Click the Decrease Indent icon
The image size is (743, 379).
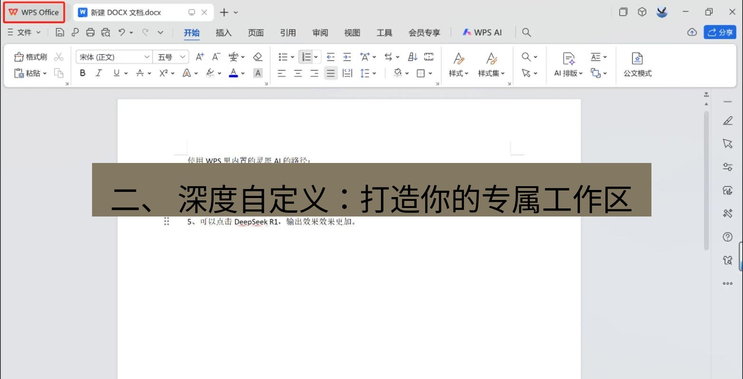pyautogui.click(x=331, y=57)
